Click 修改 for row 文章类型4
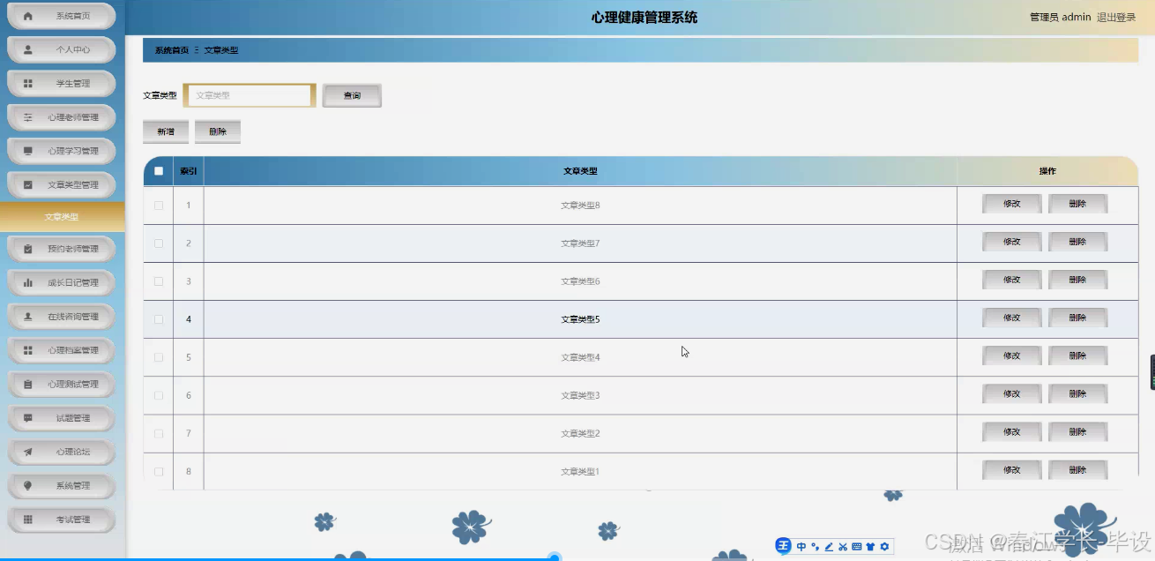 click(1012, 355)
